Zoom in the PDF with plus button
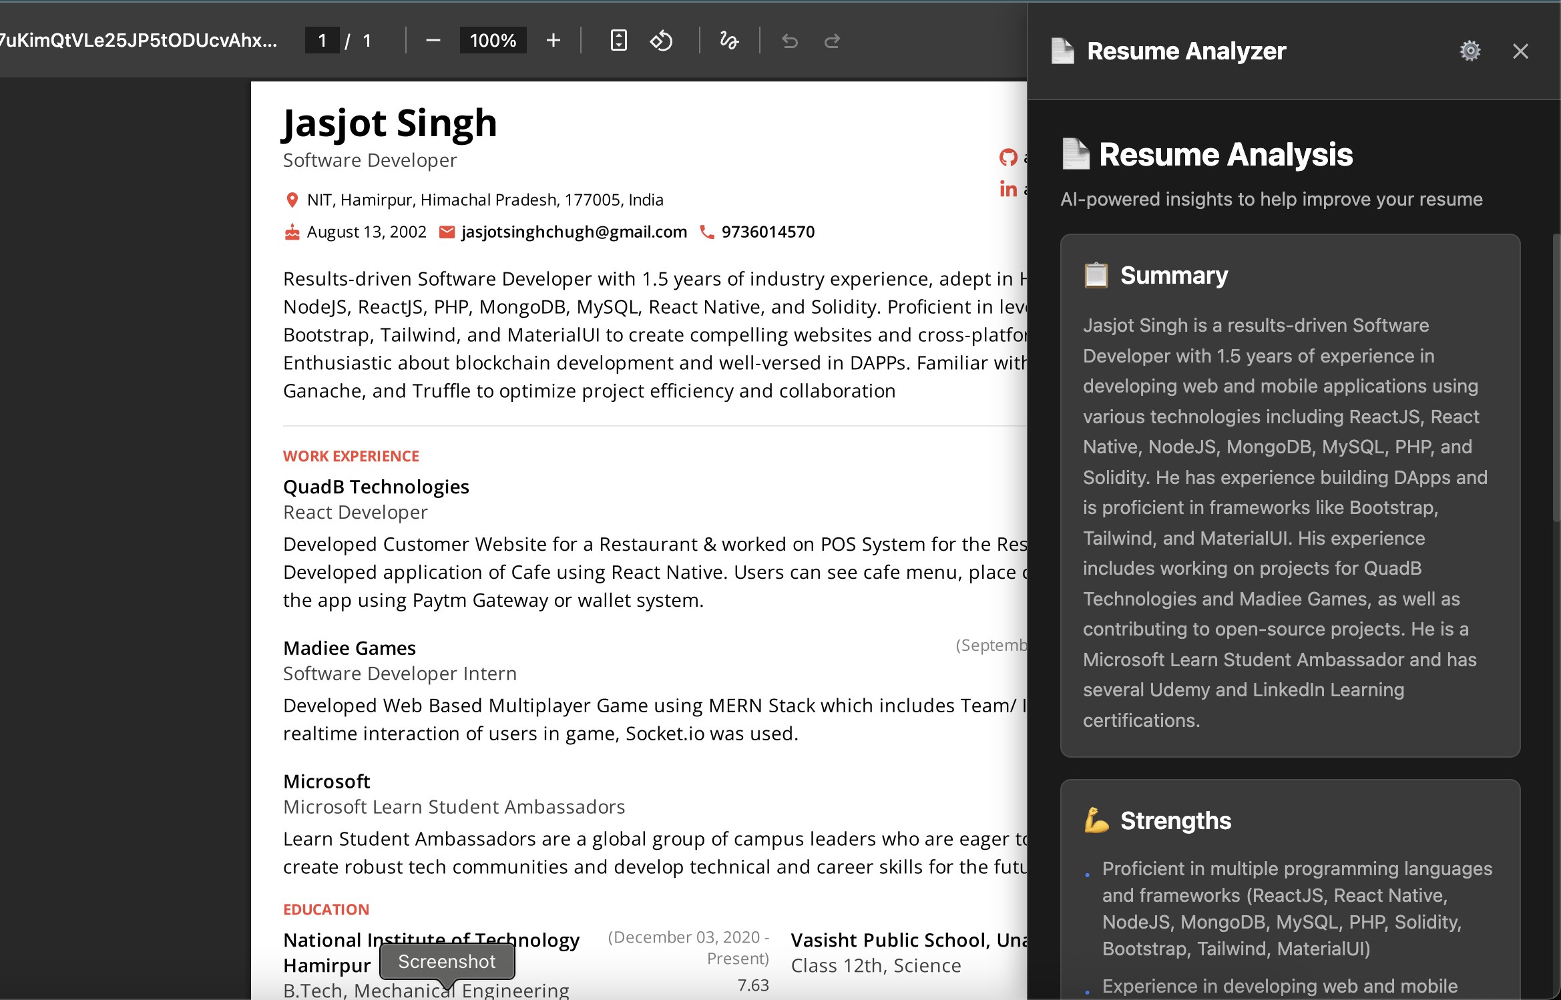 [x=553, y=41]
